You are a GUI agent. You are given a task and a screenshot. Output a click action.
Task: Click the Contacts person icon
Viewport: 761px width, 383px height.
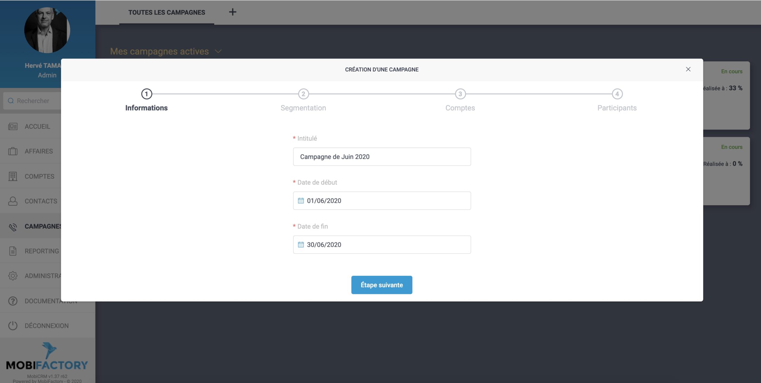(x=13, y=201)
